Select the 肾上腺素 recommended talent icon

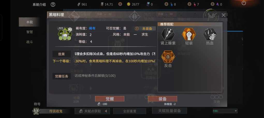[168, 34]
